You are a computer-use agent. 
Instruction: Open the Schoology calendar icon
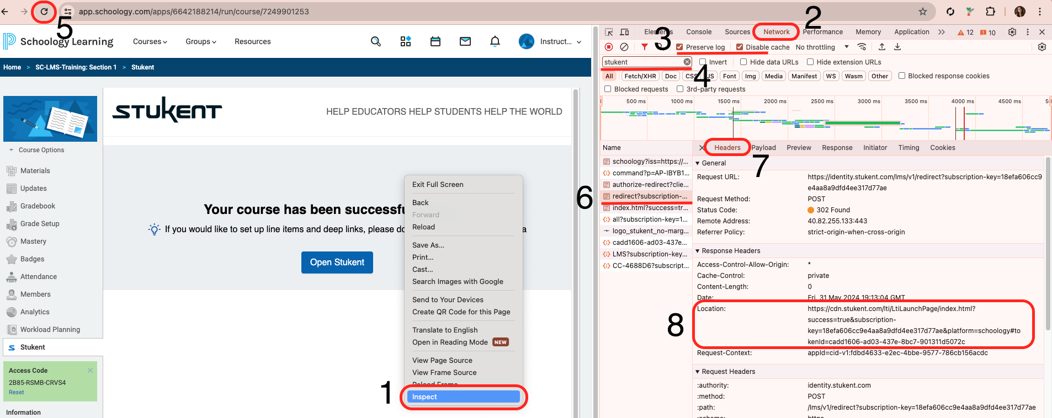(x=435, y=41)
